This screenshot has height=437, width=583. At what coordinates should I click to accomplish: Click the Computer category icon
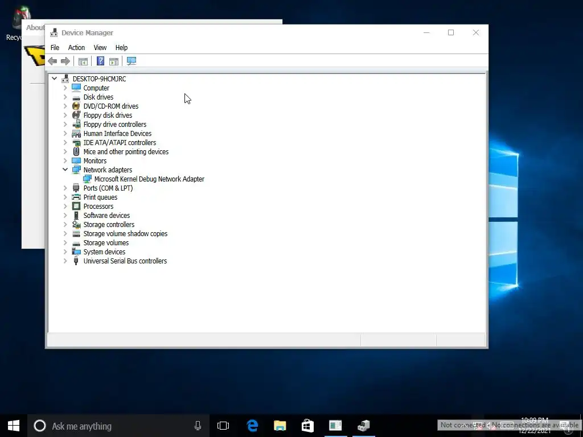point(76,88)
